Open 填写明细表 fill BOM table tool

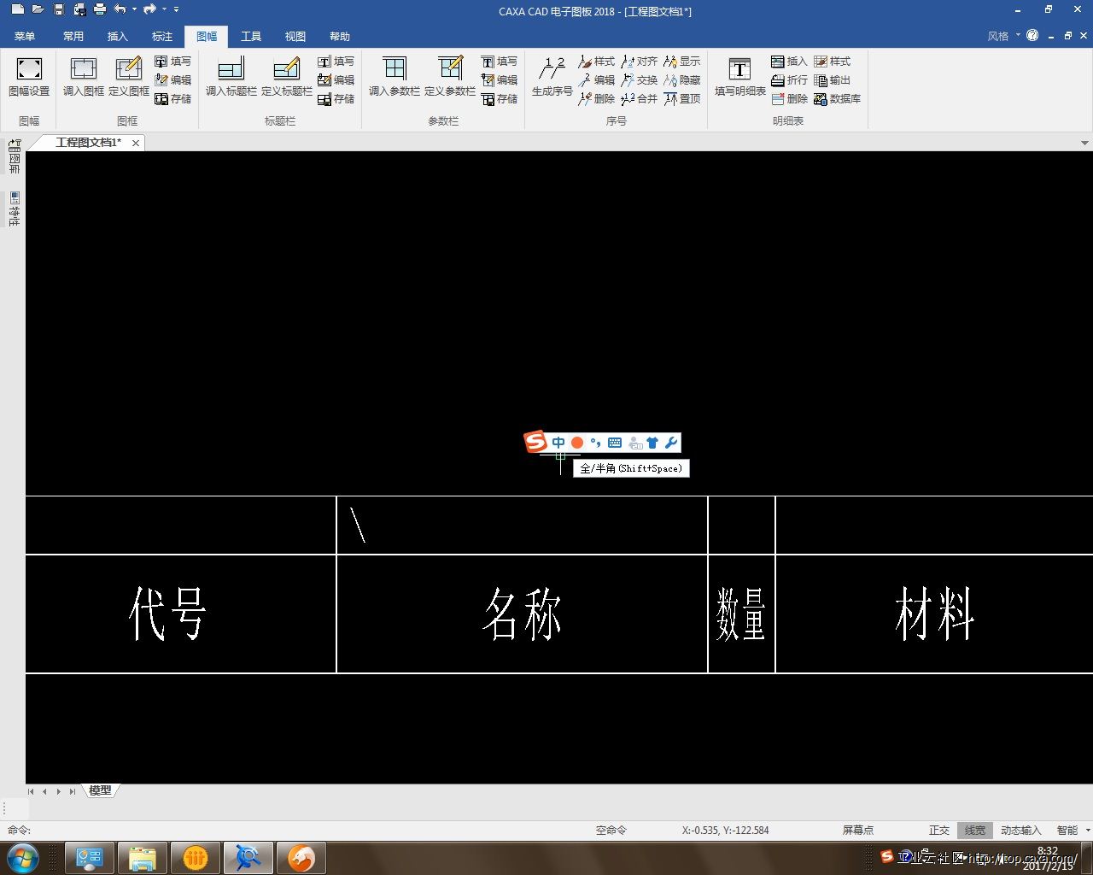[739, 75]
